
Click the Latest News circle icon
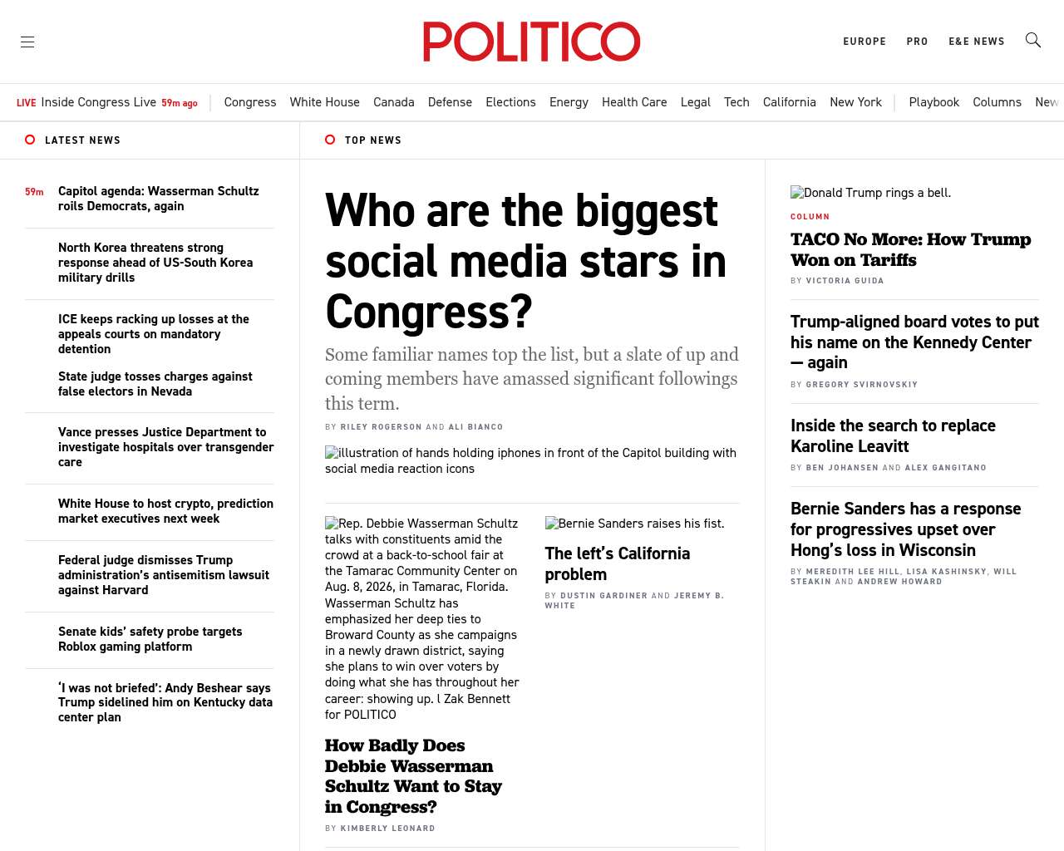pos(30,140)
